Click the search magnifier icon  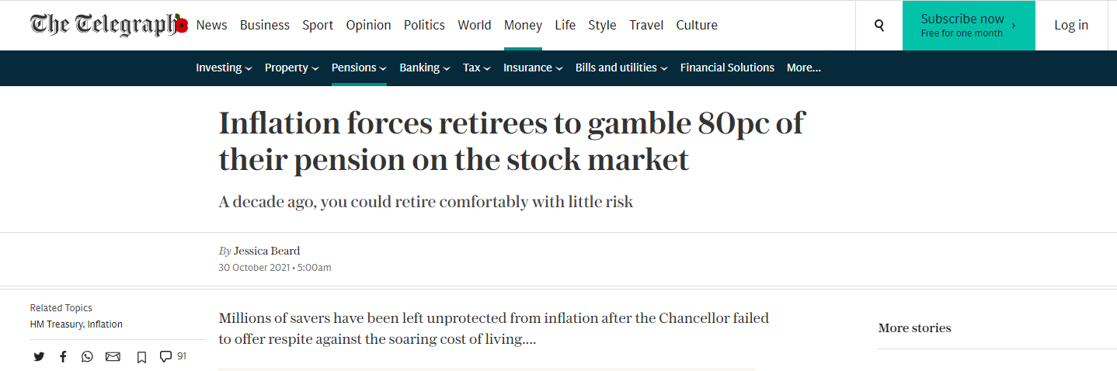(x=879, y=26)
